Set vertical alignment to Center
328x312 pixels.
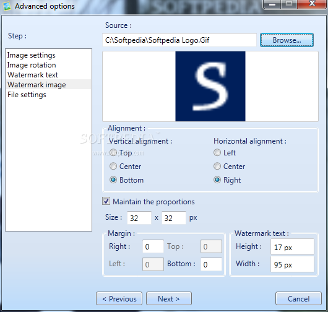tap(113, 166)
